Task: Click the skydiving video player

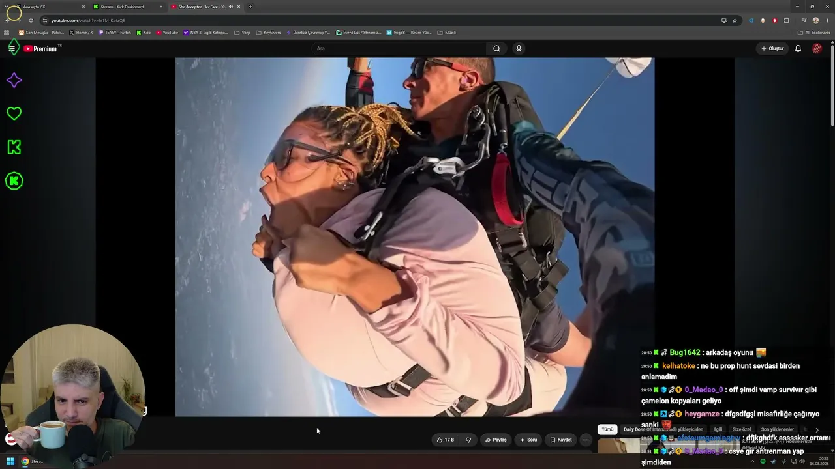Action: tap(415, 237)
